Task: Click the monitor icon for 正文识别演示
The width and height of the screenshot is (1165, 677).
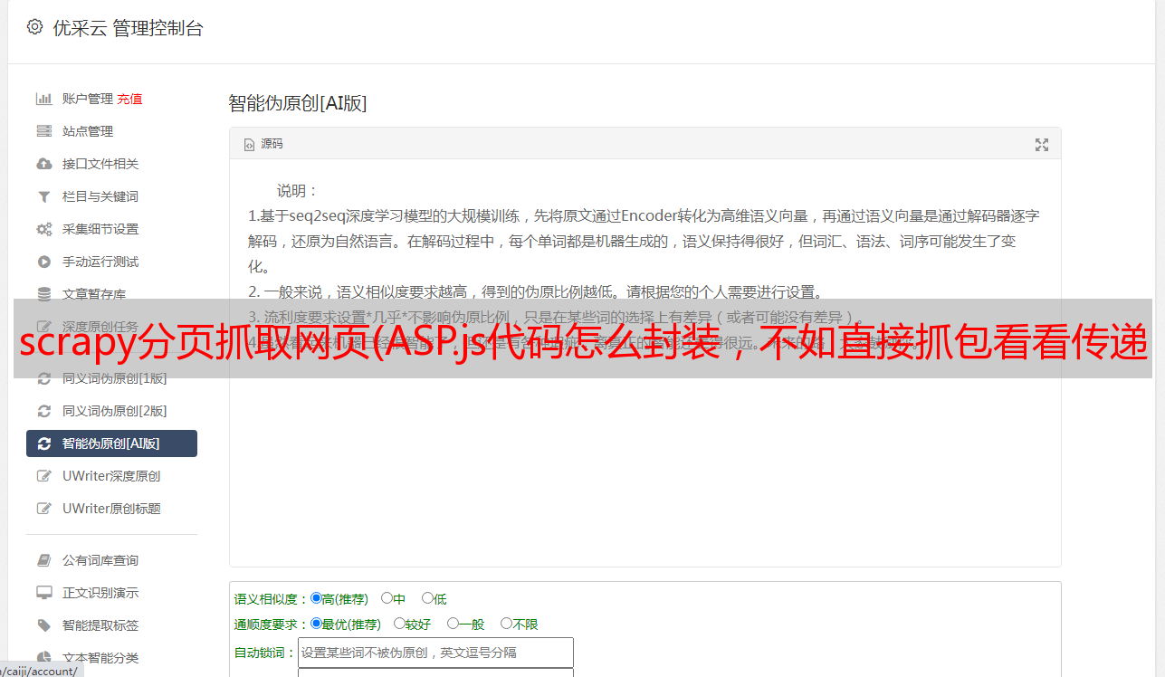Action: click(x=43, y=593)
